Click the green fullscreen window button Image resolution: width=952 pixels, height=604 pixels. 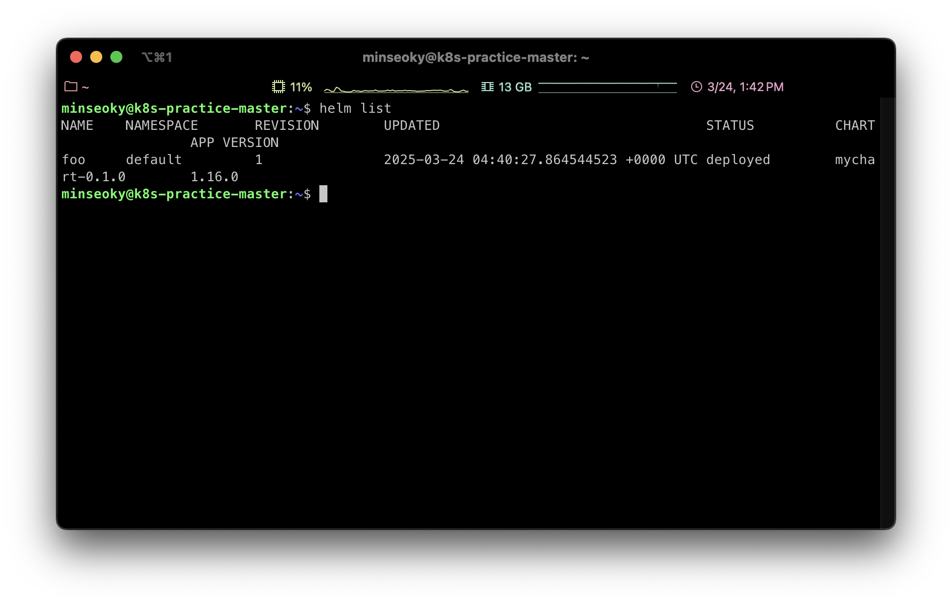click(116, 57)
